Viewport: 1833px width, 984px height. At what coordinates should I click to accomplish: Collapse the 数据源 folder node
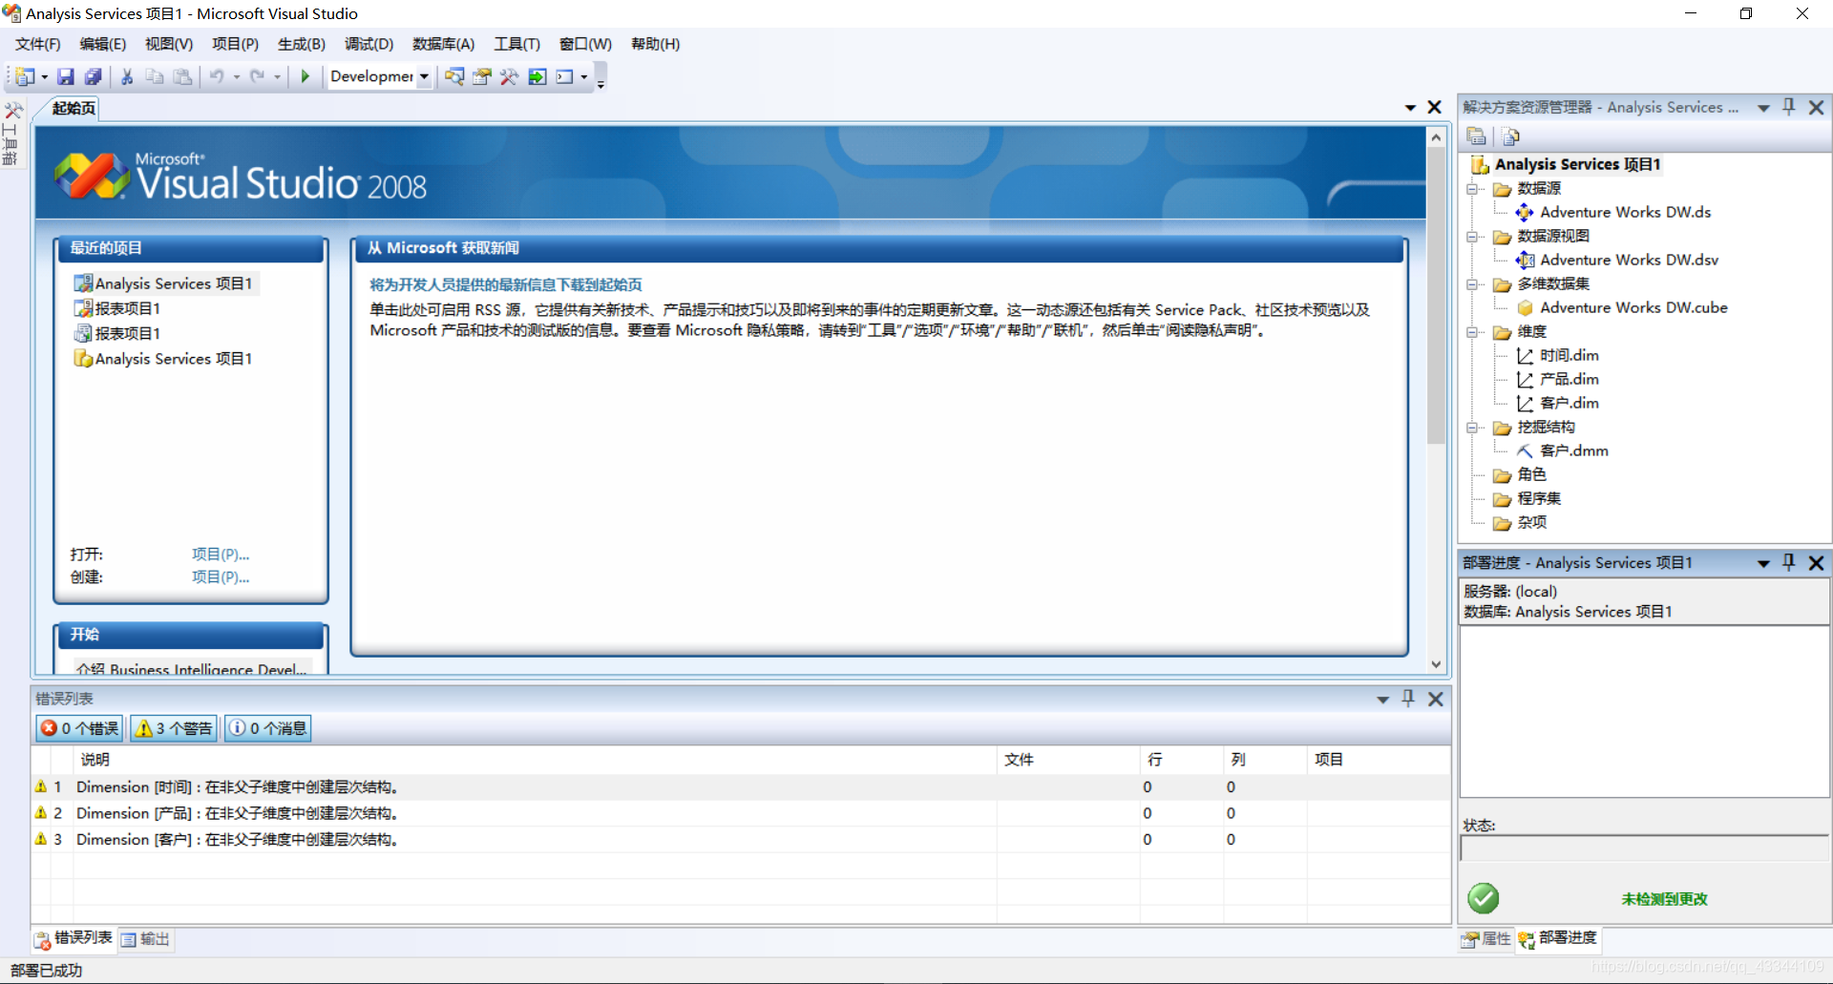tap(1474, 189)
